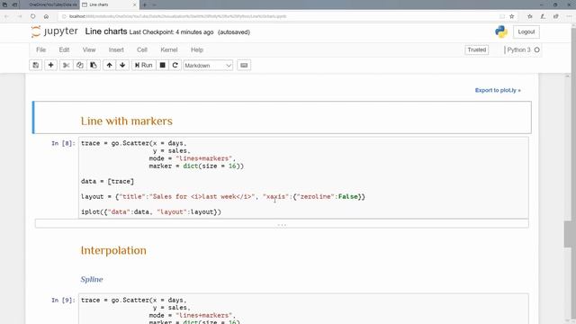576x324 pixels.
Task: Open the command palette keyboard icon
Action: (x=244, y=66)
